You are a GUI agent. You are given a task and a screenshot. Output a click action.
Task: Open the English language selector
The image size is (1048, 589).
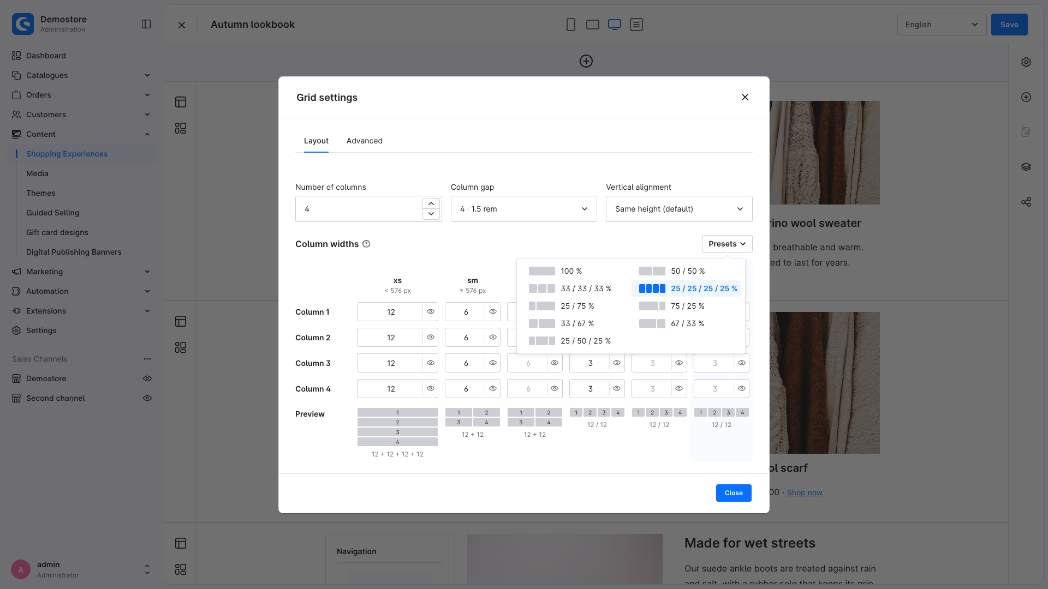942,25
